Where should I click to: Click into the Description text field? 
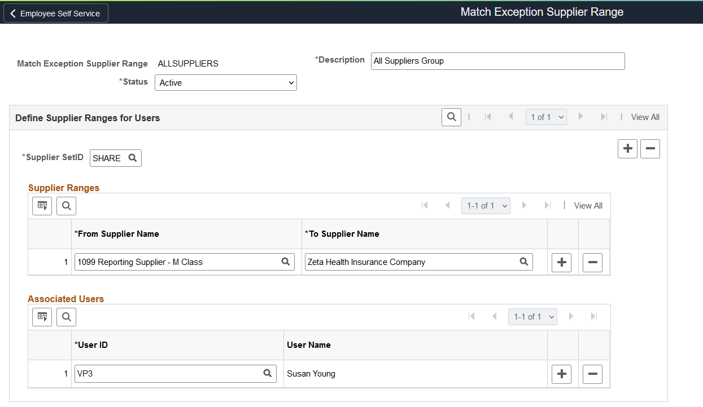click(497, 61)
